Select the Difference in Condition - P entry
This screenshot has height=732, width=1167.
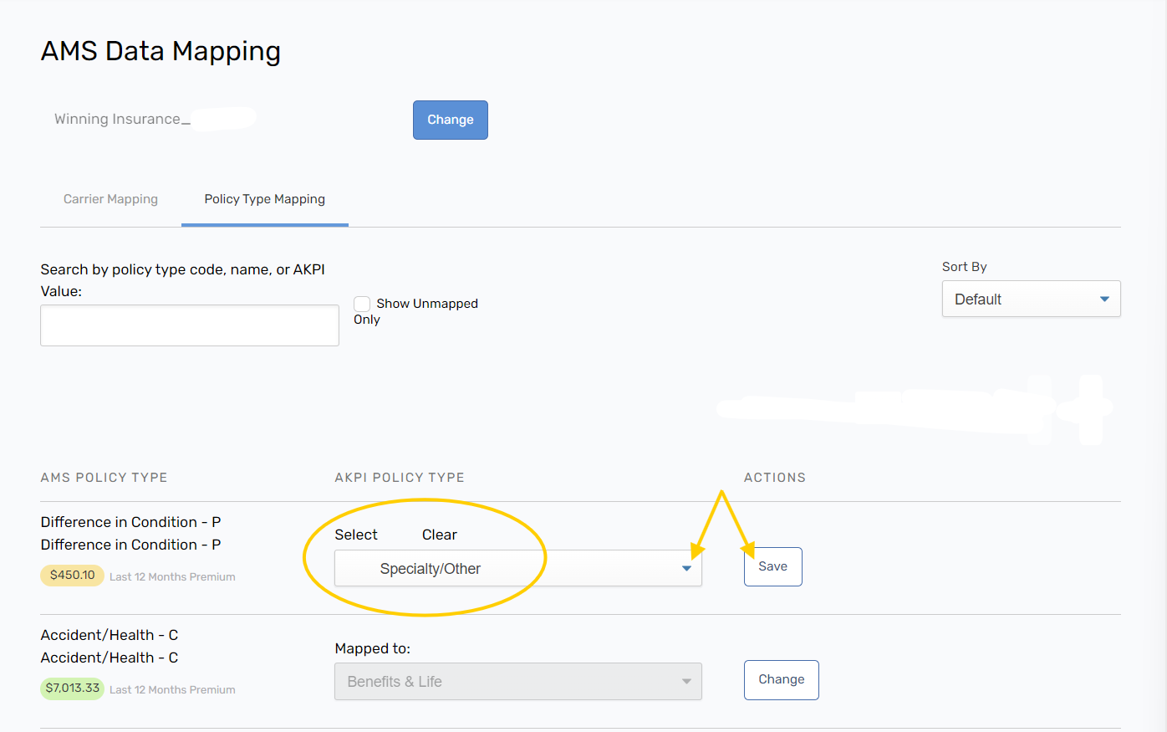(x=130, y=522)
